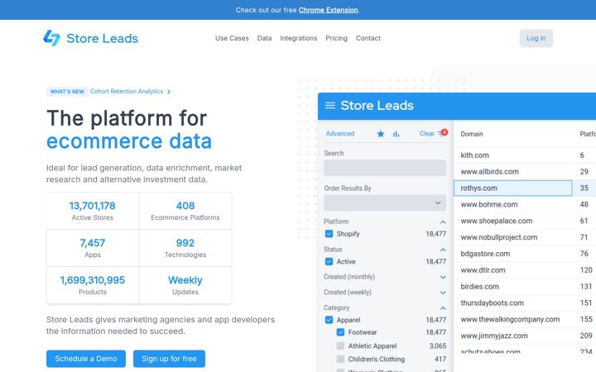
Task: Select the www.allbirds.com row
Action: (525, 172)
